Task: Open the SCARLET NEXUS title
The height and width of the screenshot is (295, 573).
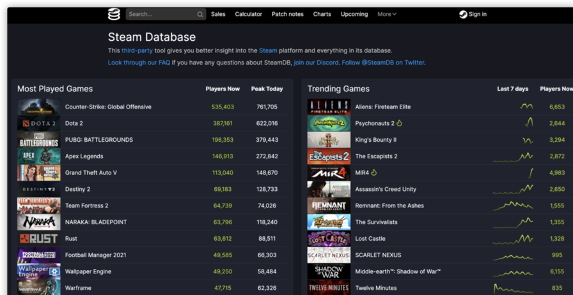Action: pyautogui.click(x=378, y=255)
